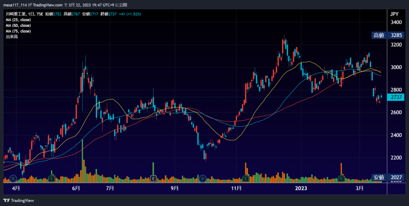This screenshot has height=206, width=409.
Task: Click the 2800 price axis label
Action: click(396, 90)
